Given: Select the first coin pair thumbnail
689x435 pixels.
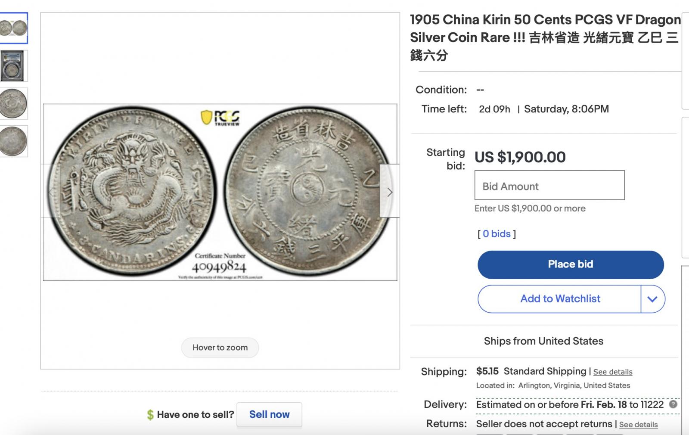Looking at the screenshot, I should [14, 28].
